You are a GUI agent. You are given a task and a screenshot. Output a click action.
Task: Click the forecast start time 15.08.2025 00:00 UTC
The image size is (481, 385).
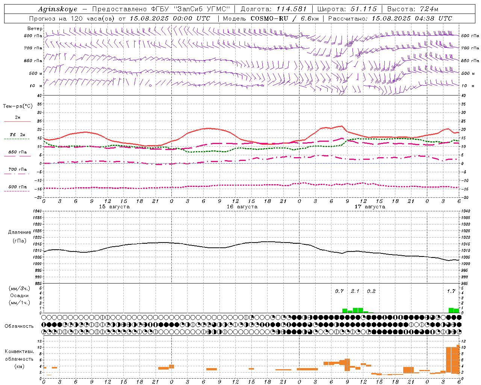click(170, 18)
